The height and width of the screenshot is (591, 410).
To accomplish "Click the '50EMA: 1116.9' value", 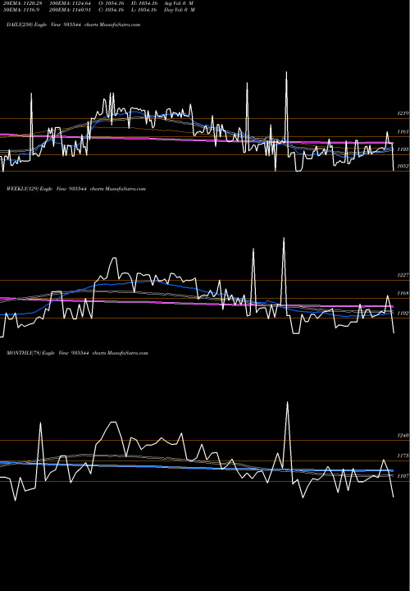I will point(21,10).
